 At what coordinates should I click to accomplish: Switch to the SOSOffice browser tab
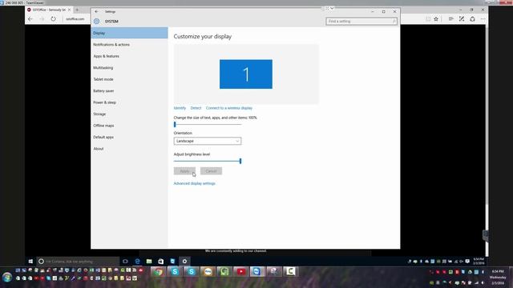(x=48, y=10)
